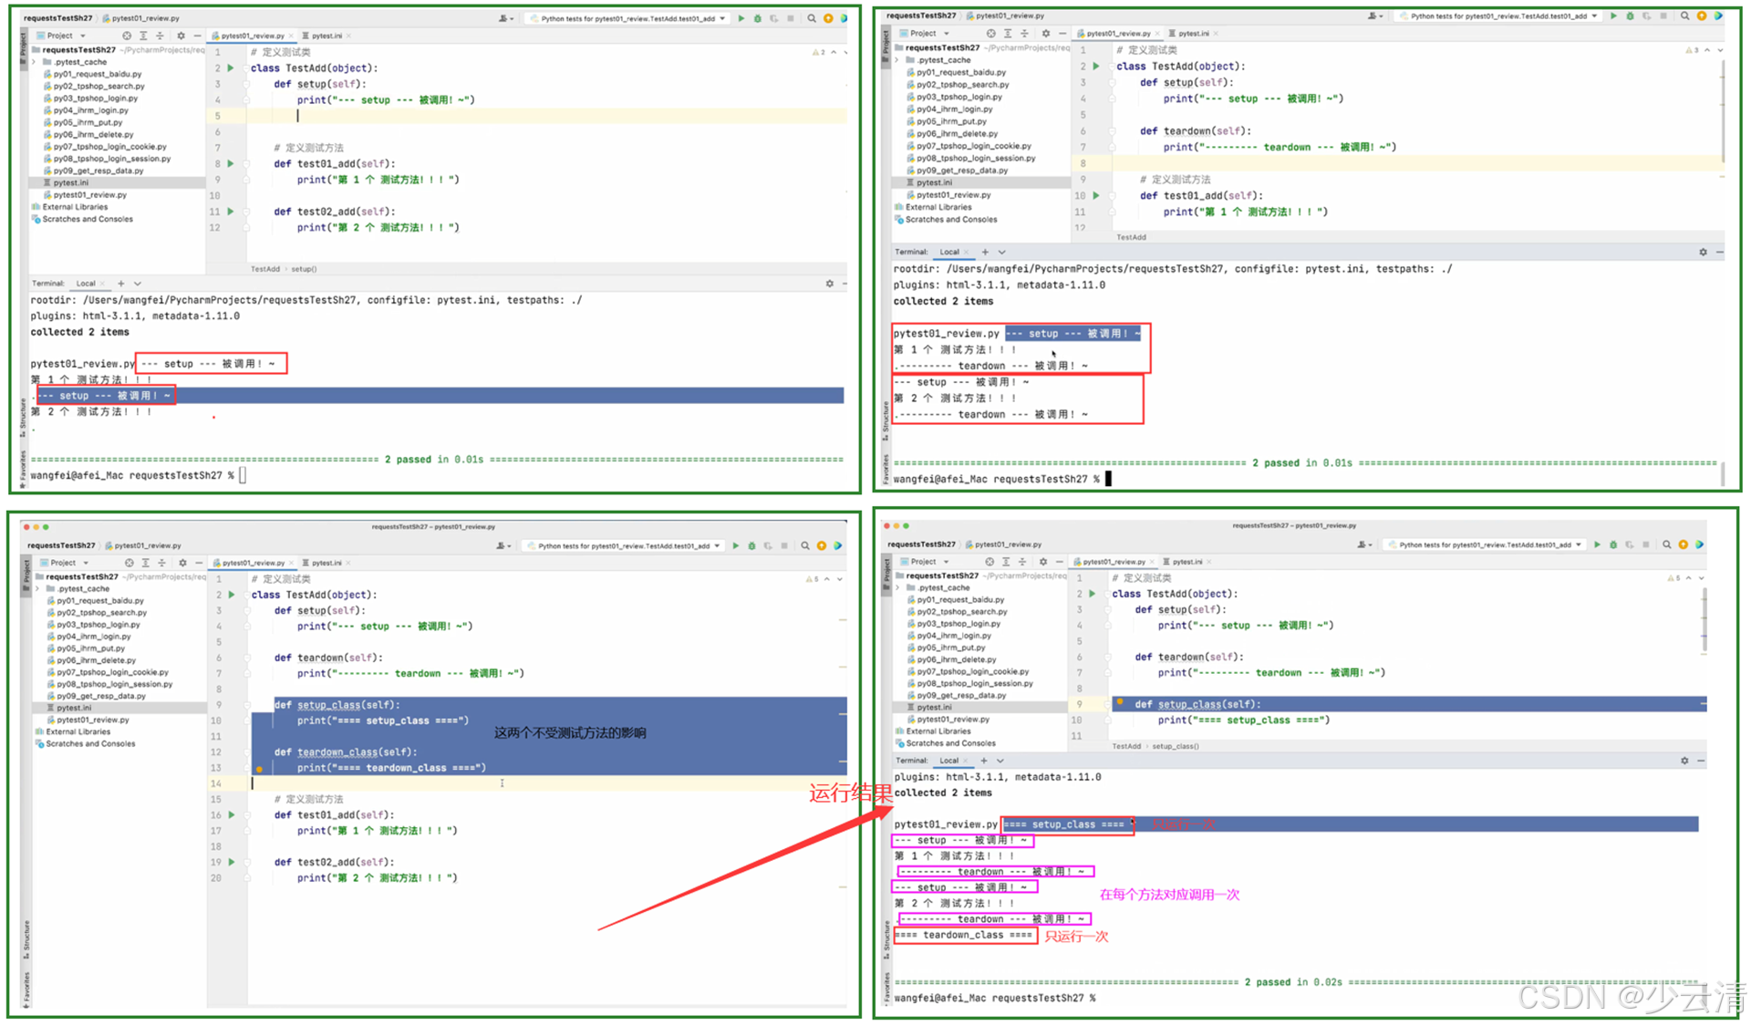Click the green Run button in top-left window
The width and height of the screenshot is (1751, 1026).
coord(741,18)
